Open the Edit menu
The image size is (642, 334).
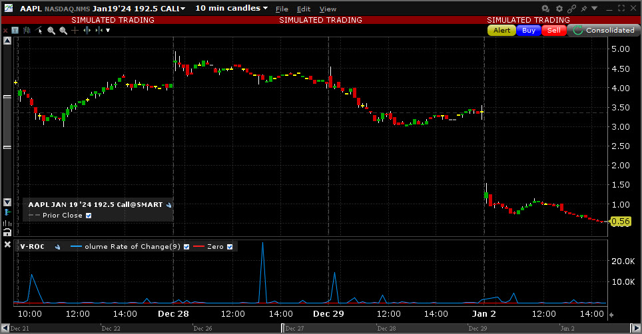[304, 9]
